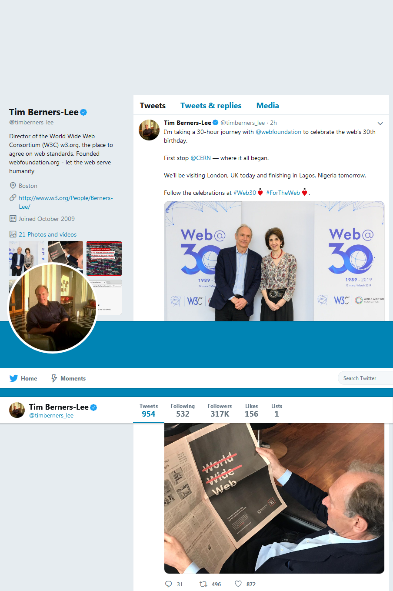The width and height of the screenshot is (393, 591).
Task: Open the w3.org People Berners-Lee link
Action: [66, 202]
